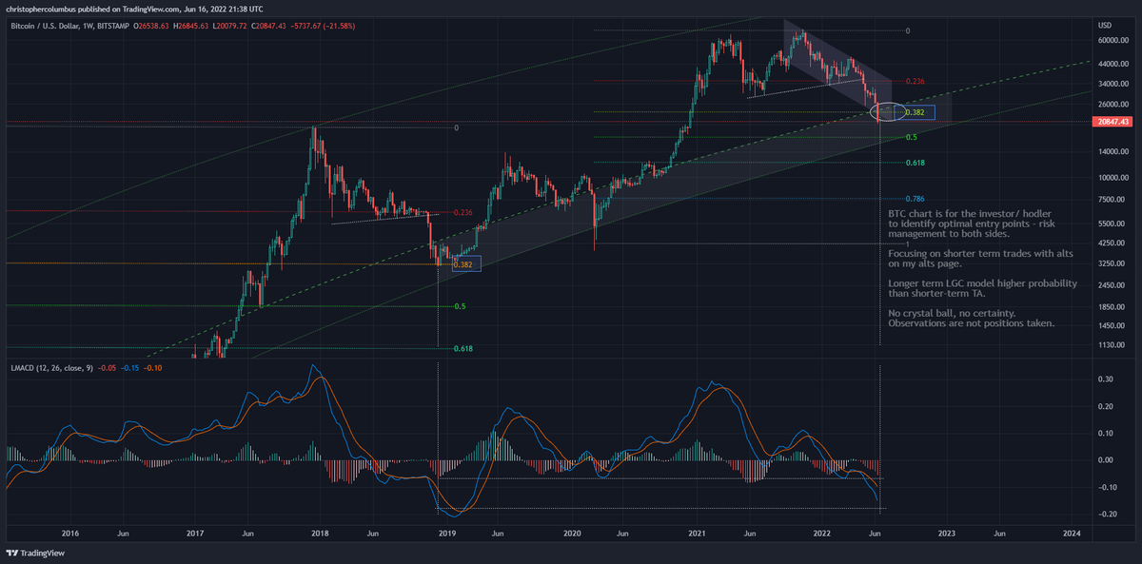Click the −0.10 label on the LMACD axis

(1107, 487)
